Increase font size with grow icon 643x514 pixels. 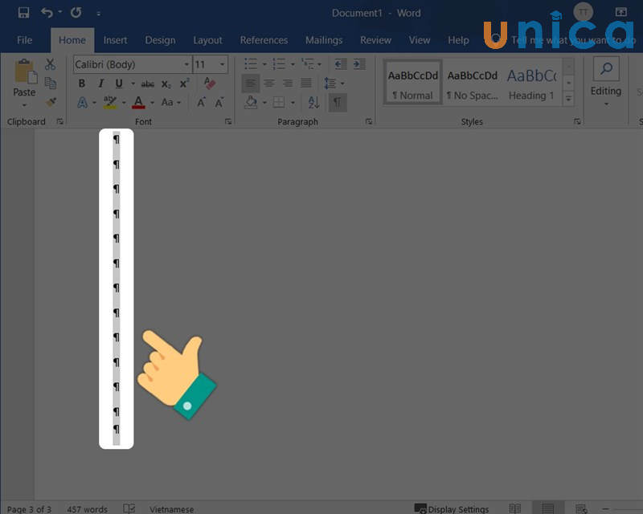[x=201, y=103]
